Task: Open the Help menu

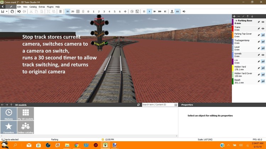Action: click(x=58, y=7)
